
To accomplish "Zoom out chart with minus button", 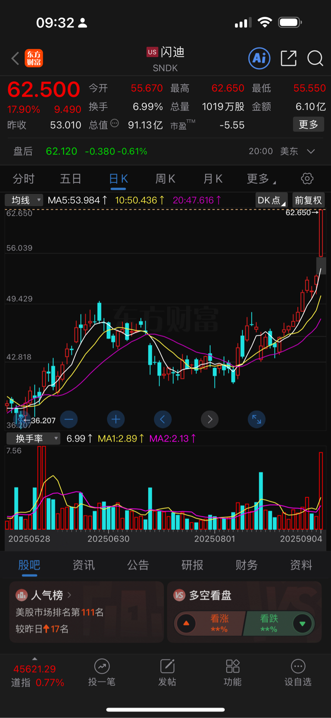I will click(x=69, y=419).
